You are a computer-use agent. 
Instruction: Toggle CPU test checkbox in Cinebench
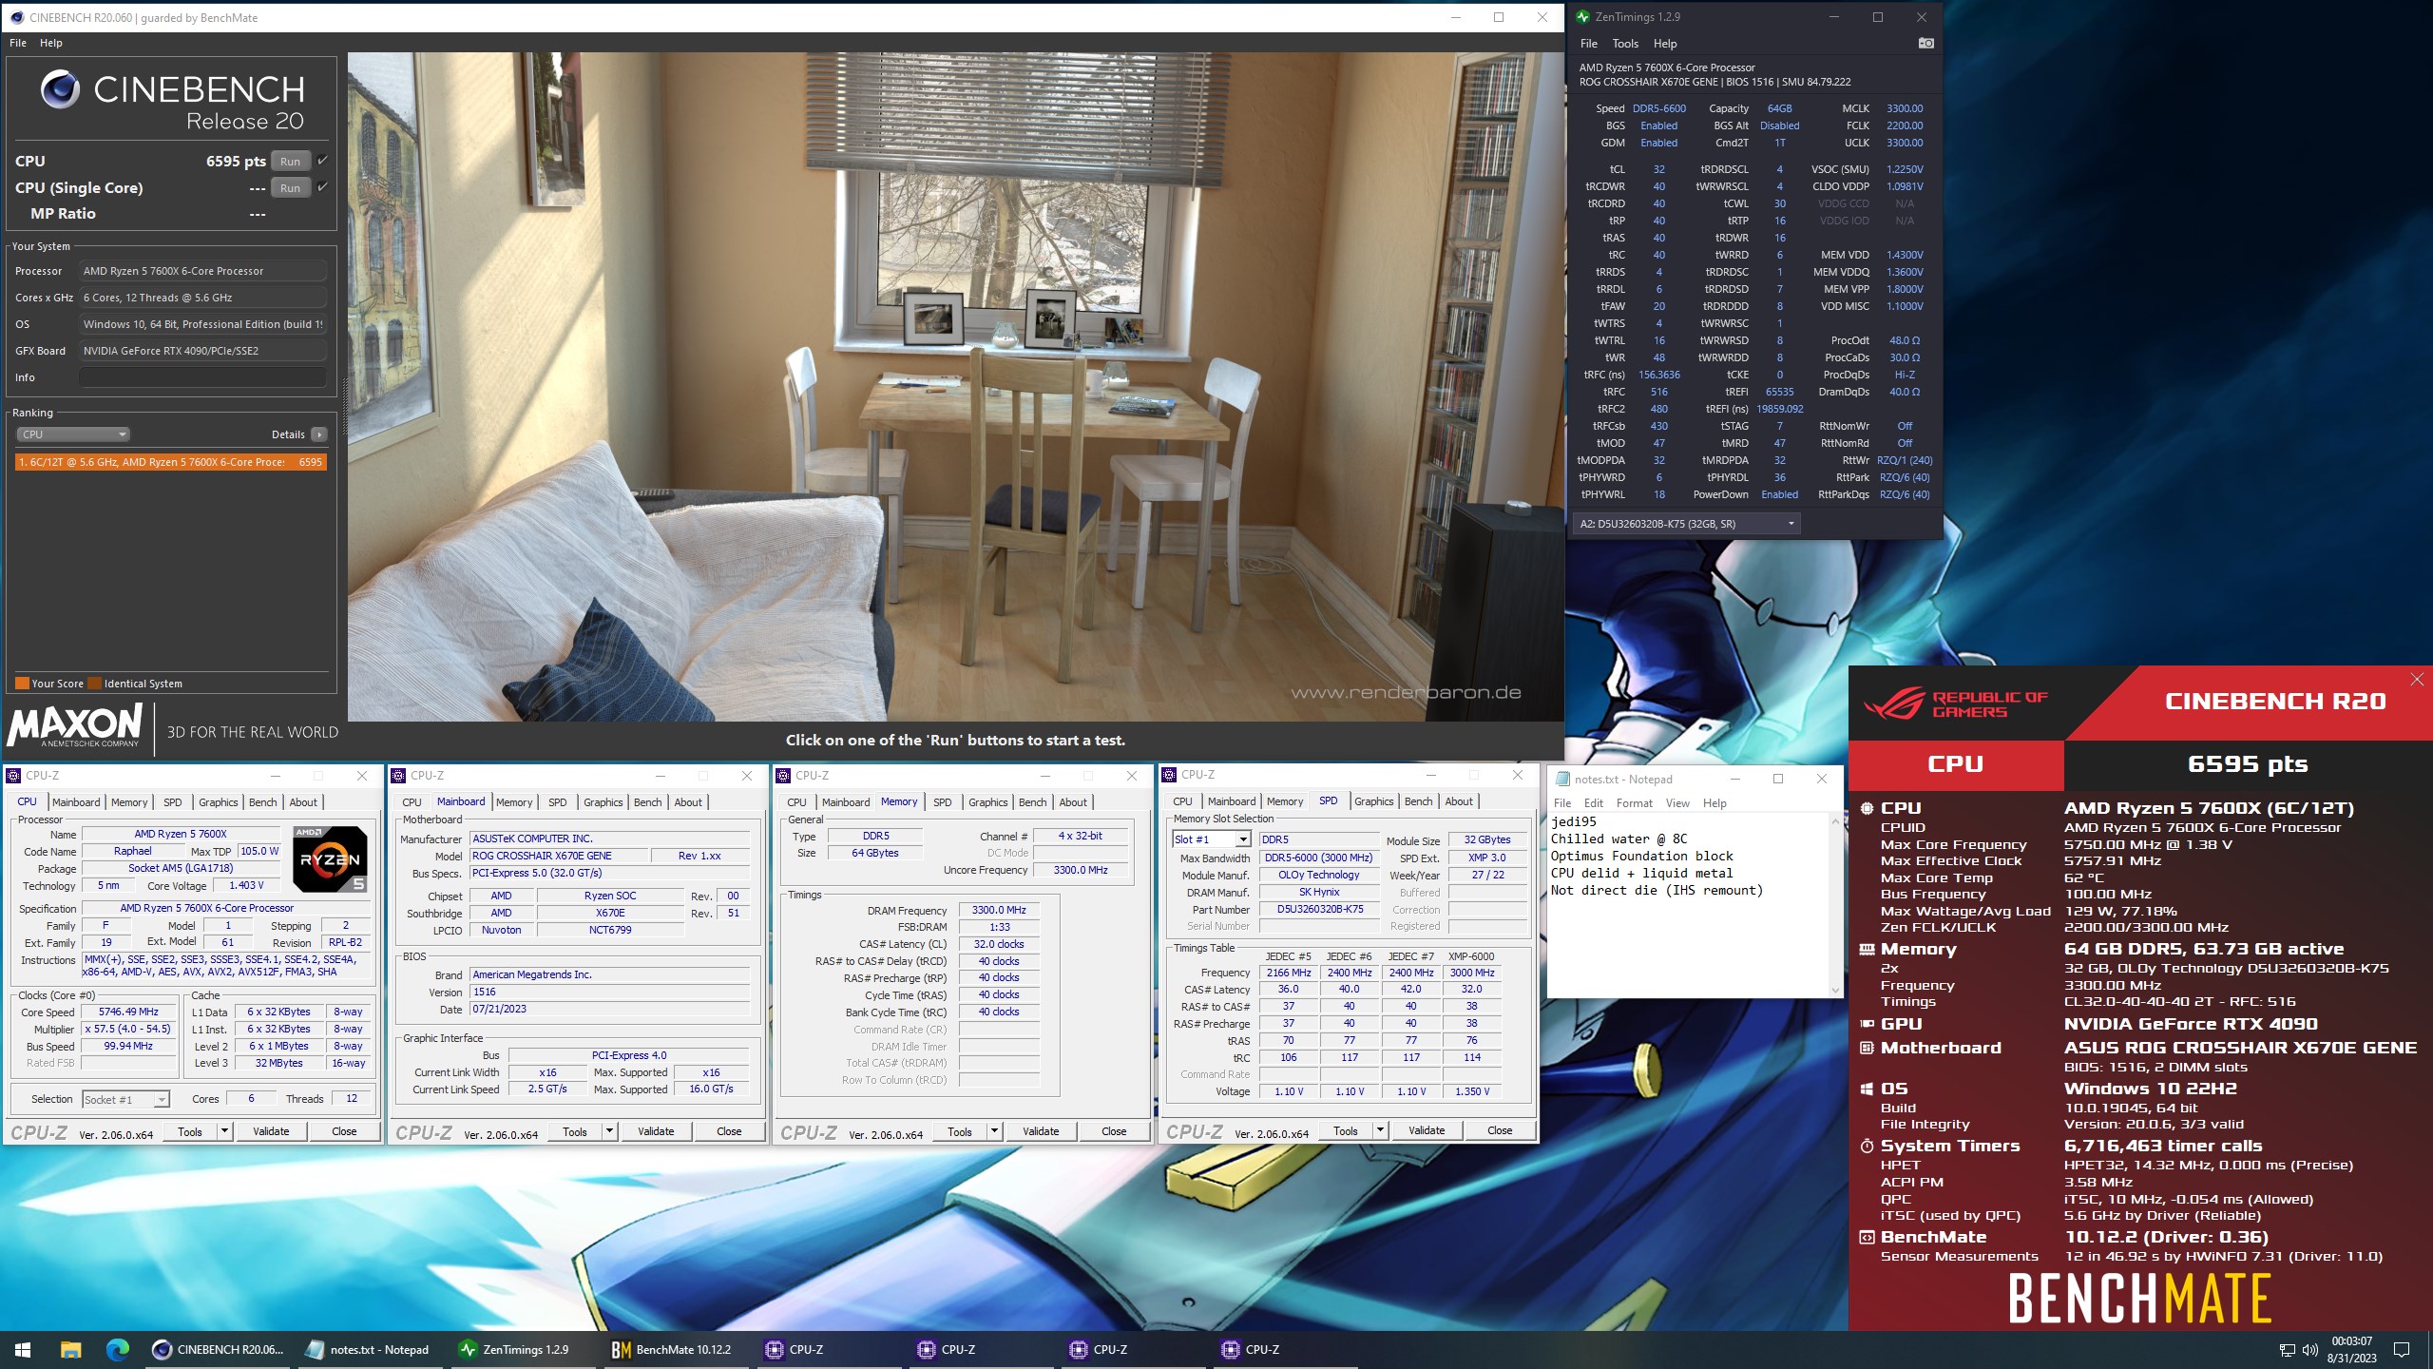tap(323, 160)
